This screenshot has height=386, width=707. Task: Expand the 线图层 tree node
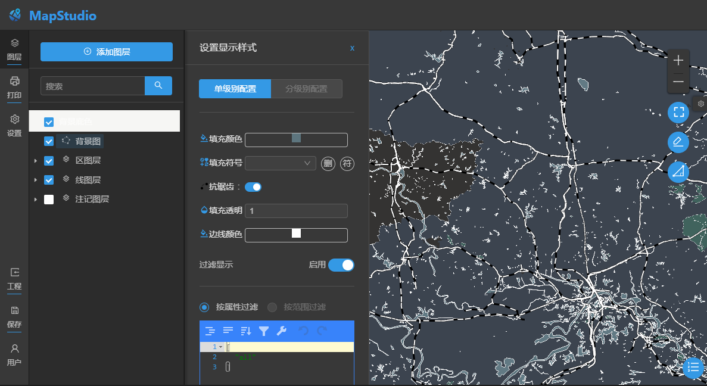(36, 180)
